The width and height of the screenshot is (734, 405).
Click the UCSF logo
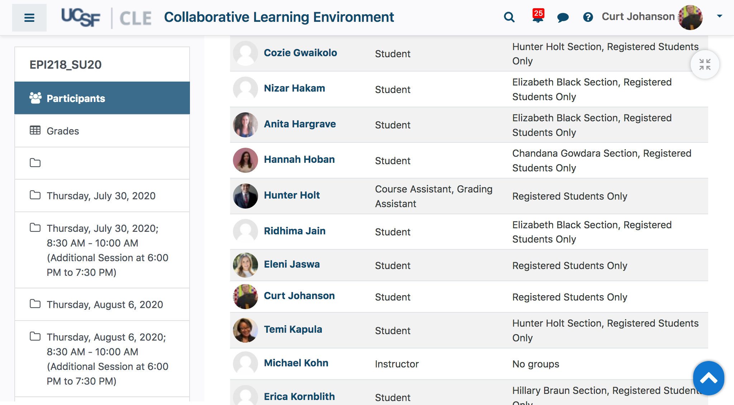(81, 17)
